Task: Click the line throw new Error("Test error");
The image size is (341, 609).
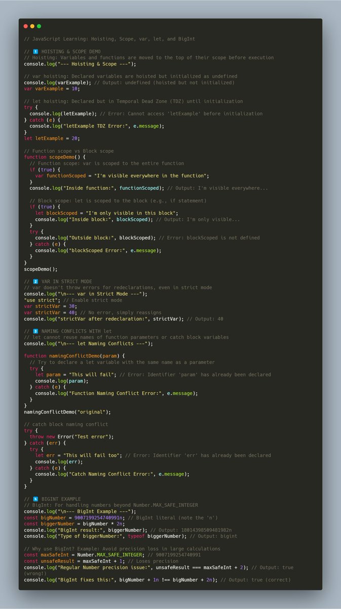Action: point(71,436)
